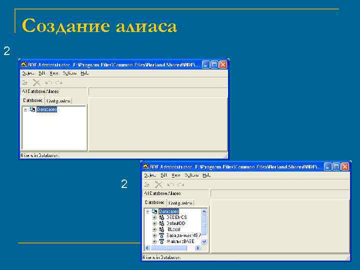Select the DBDEMOS alias label
360x270 pixels.
176,217
